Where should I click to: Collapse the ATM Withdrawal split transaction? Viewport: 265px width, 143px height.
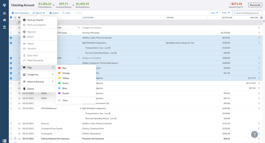tap(80, 108)
